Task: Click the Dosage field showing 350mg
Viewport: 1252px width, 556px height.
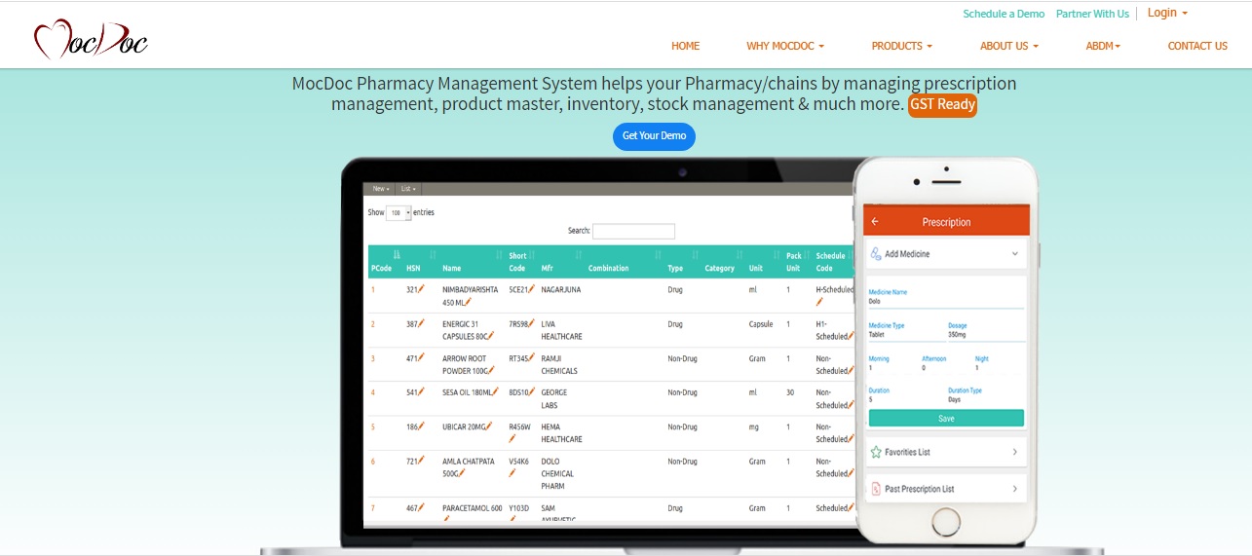Action: (986, 334)
